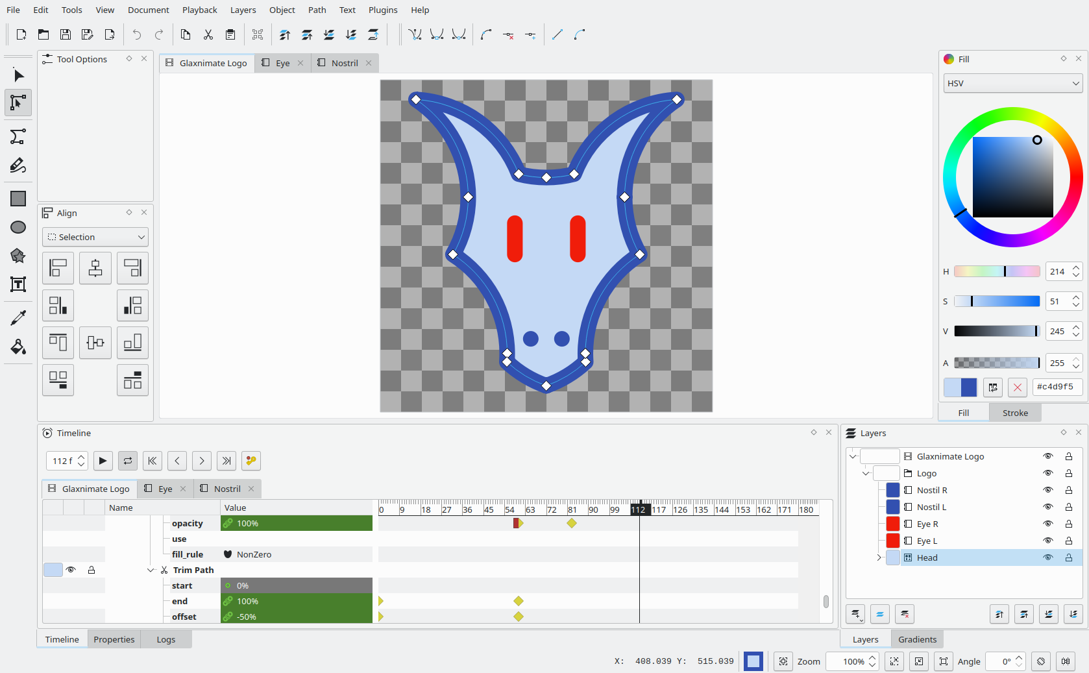The width and height of the screenshot is (1089, 673).
Task: Toggle visibility of the Nostil L layer
Action: (1047, 507)
